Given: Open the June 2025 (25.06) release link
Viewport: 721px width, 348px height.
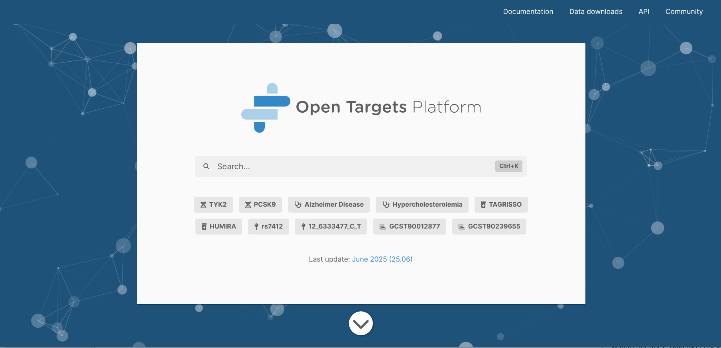Looking at the screenshot, I should click(382, 259).
